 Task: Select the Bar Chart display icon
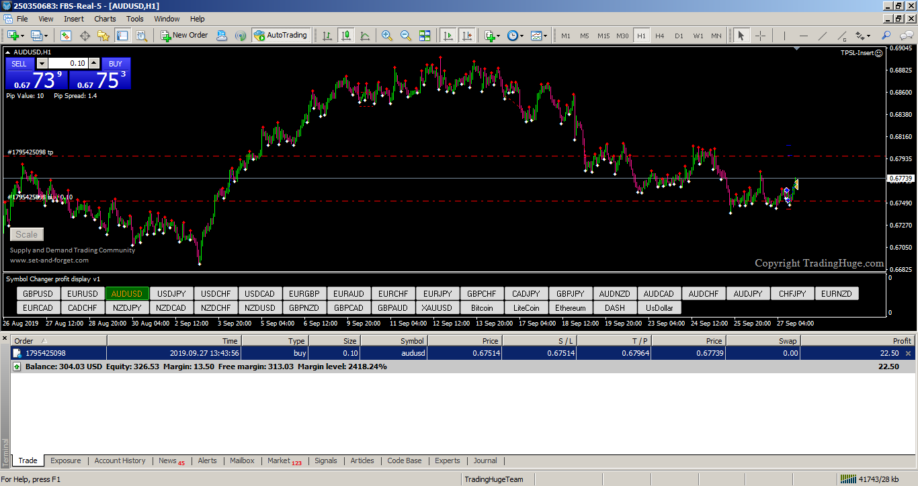click(327, 36)
